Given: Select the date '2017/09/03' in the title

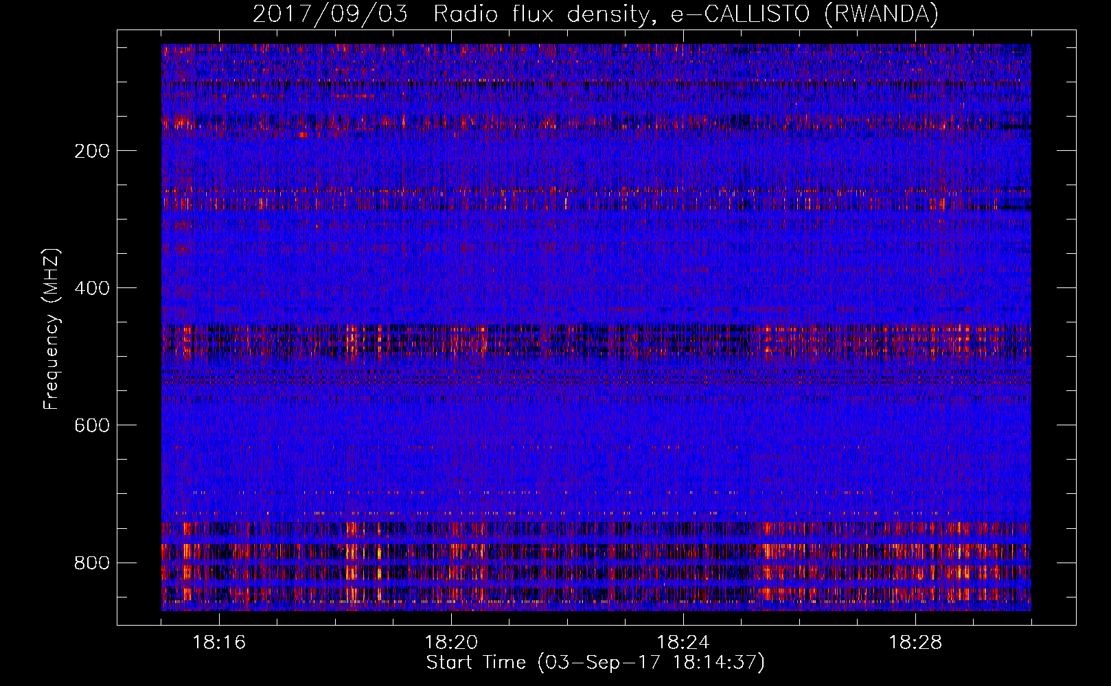Looking at the screenshot, I should (330, 14).
